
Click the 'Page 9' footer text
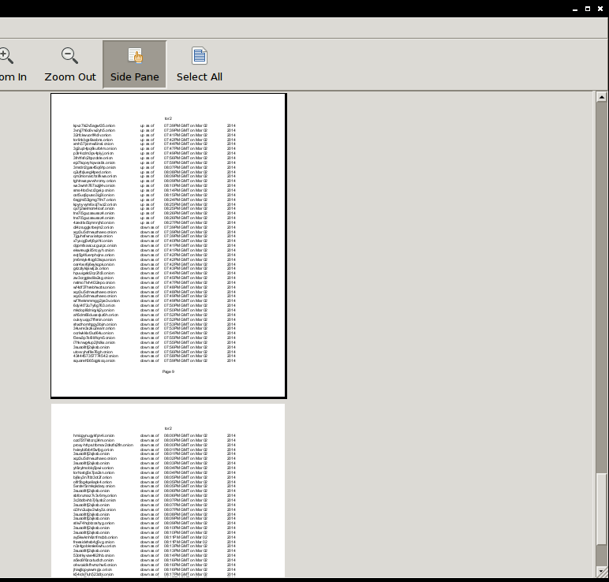(168, 371)
